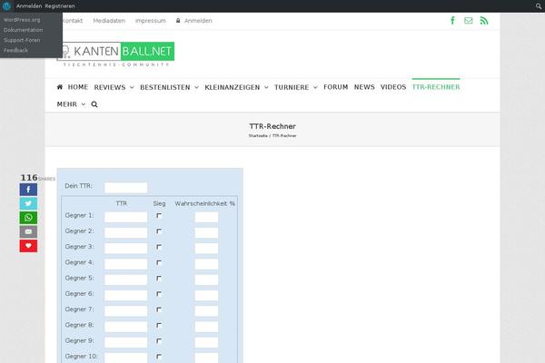Check the Sieg box for Gegner 8
This screenshot has height=363, width=545.
(159, 325)
